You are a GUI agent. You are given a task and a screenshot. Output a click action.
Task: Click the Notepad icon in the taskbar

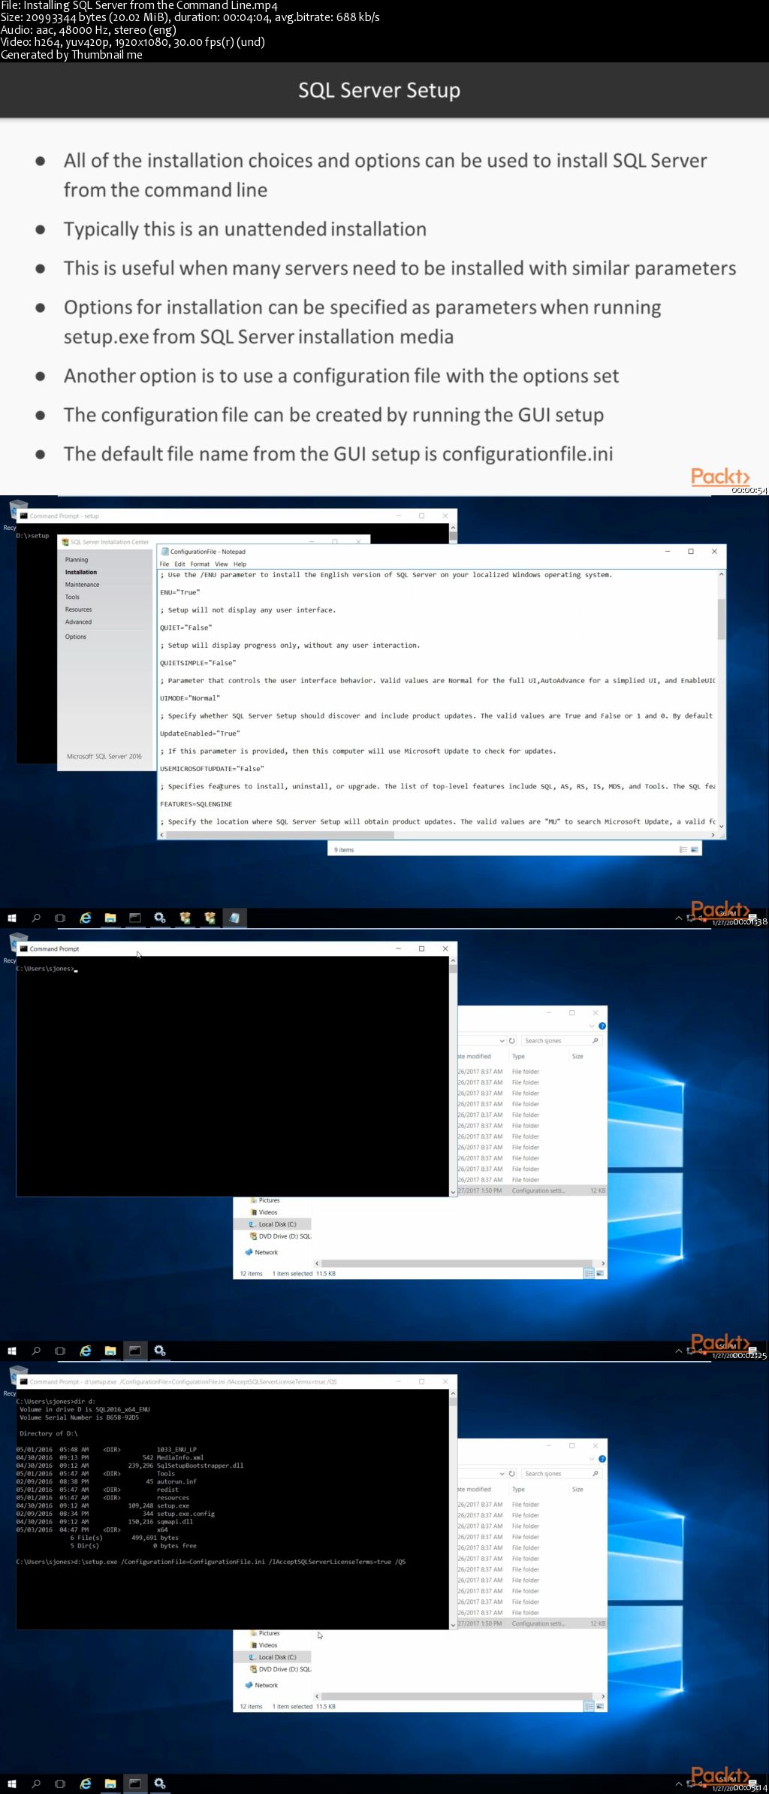coord(235,918)
